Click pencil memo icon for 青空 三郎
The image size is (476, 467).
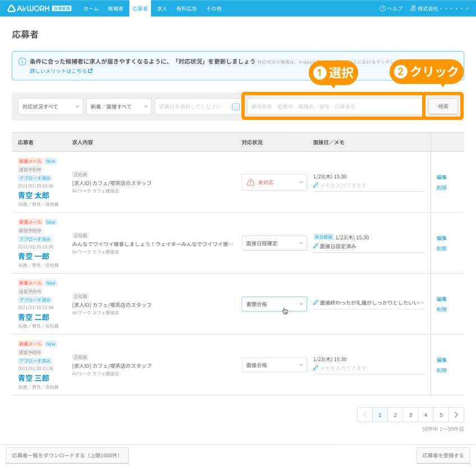pyautogui.click(x=315, y=368)
